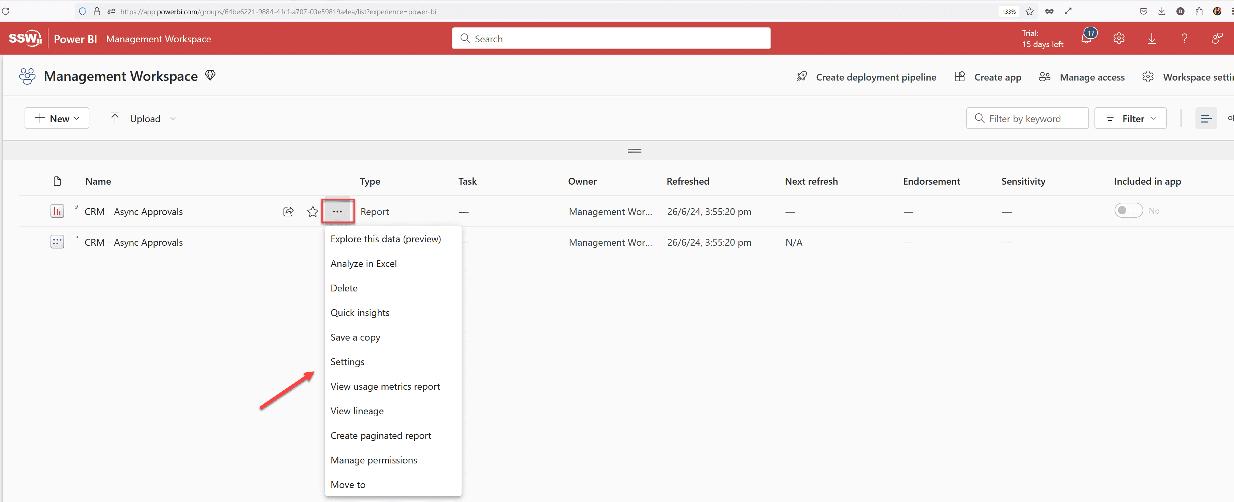
Task: Open the Filter dropdown
Action: tap(1130, 118)
